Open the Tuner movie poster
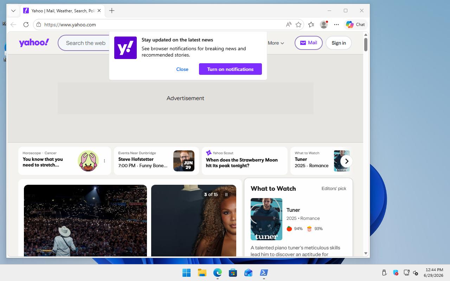450x281 pixels. pyautogui.click(x=266, y=219)
